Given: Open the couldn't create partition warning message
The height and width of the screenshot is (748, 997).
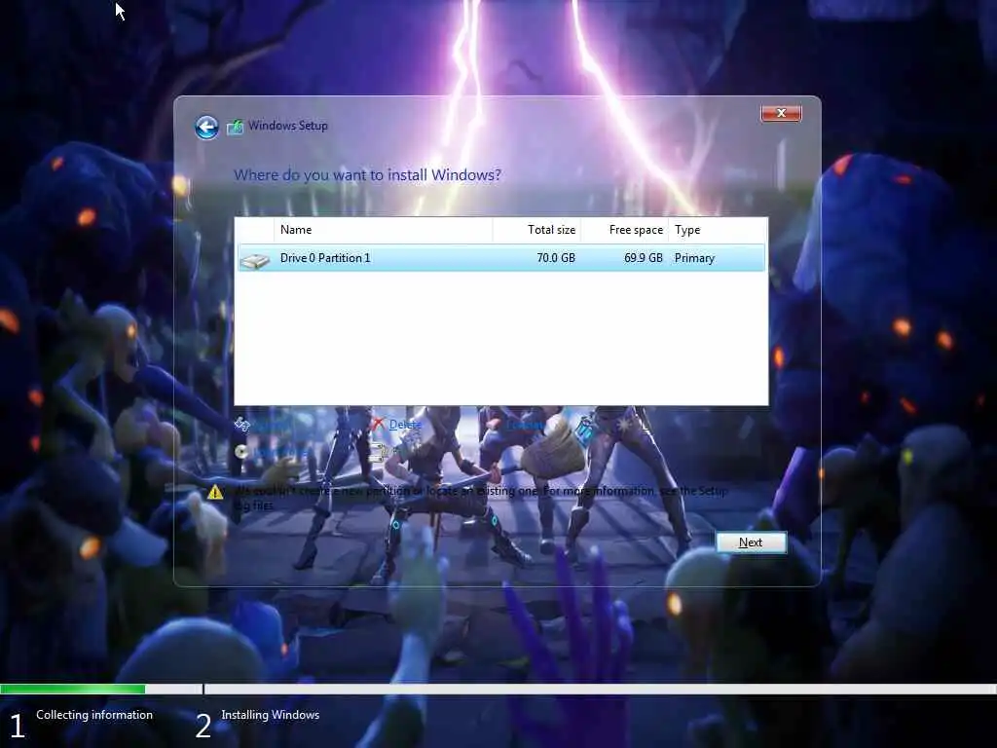Looking at the screenshot, I should pyautogui.click(x=481, y=498).
